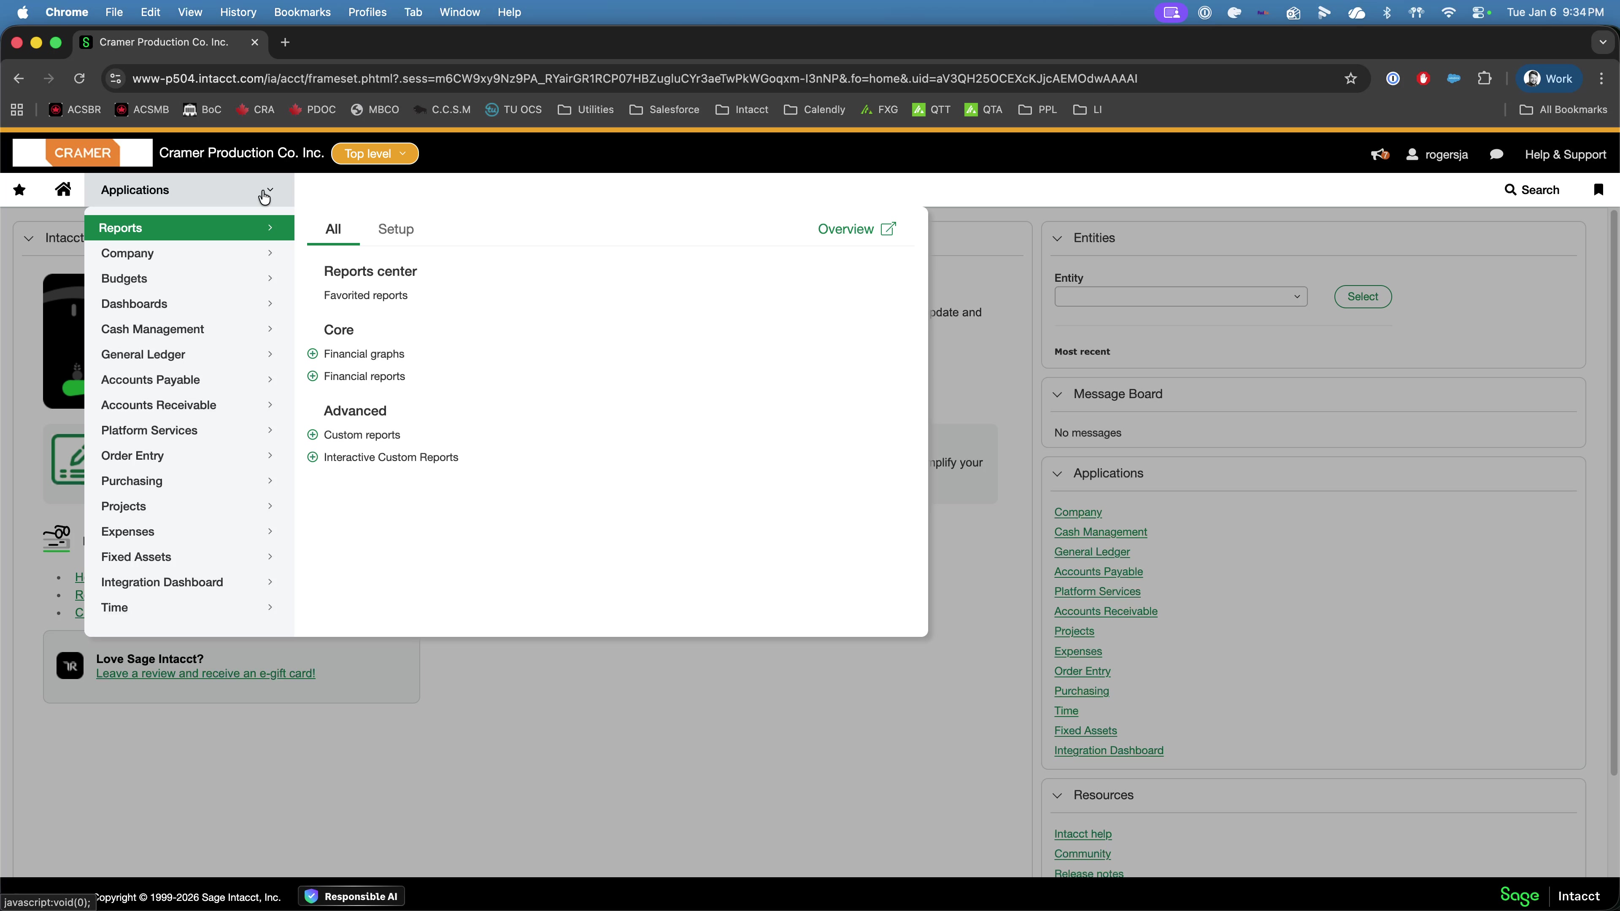Open the Top level entity dropdown
This screenshot has height=911, width=1620.
375,154
